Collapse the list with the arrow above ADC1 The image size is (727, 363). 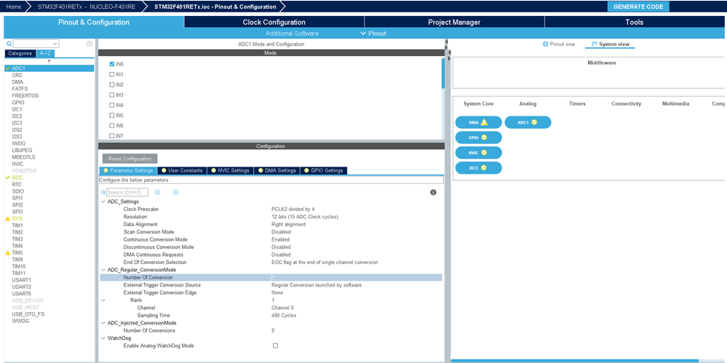[x=49, y=61]
